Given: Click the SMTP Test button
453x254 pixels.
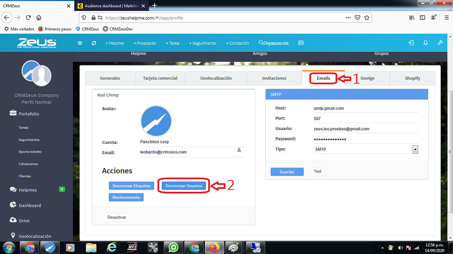Looking at the screenshot, I should (318, 171).
